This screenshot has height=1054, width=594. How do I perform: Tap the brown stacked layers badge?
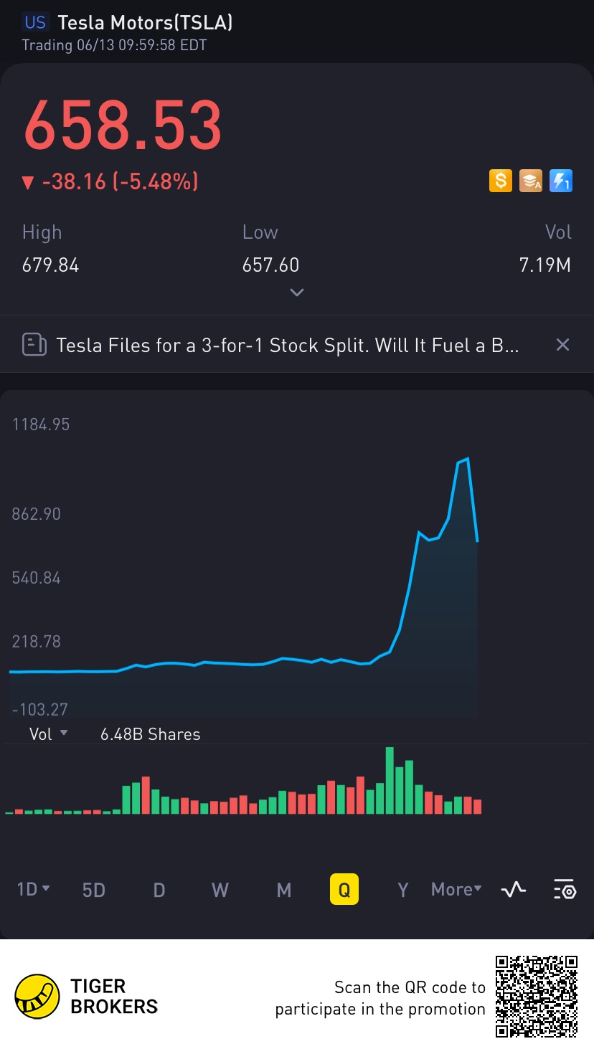click(531, 181)
